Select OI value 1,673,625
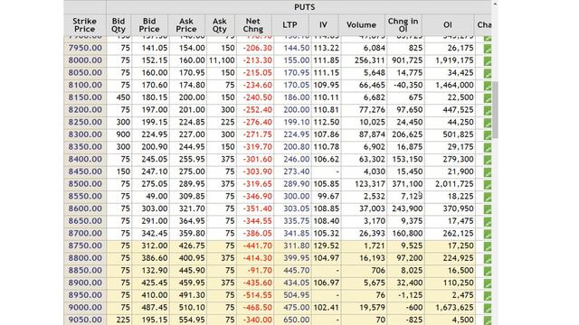The width and height of the screenshot is (579, 325). 454,307
